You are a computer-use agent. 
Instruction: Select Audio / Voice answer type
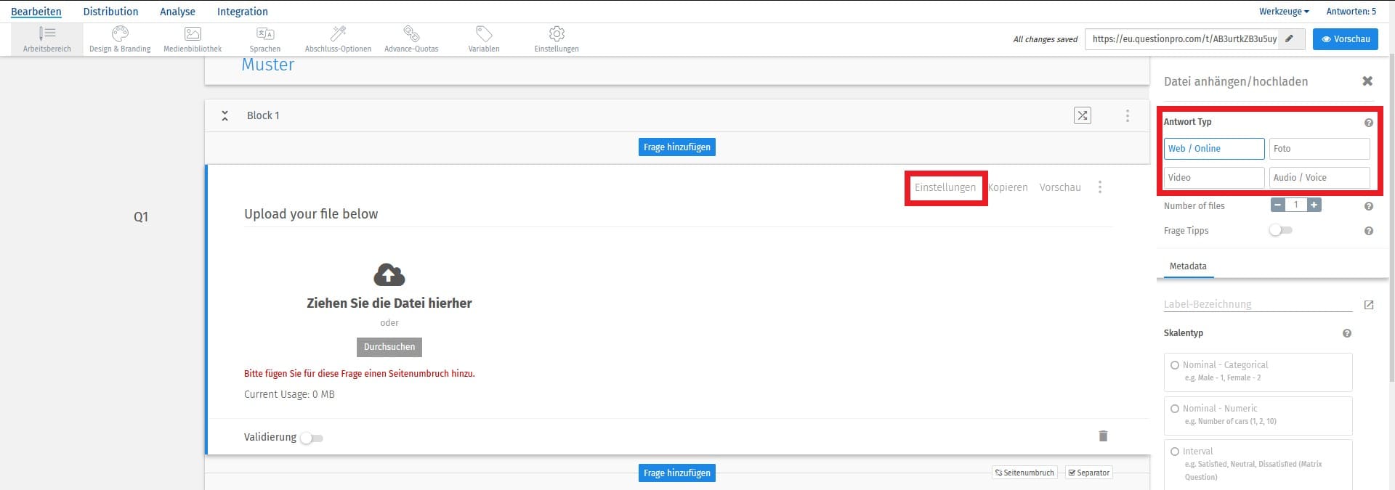pyautogui.click(x=1319, y=178)
